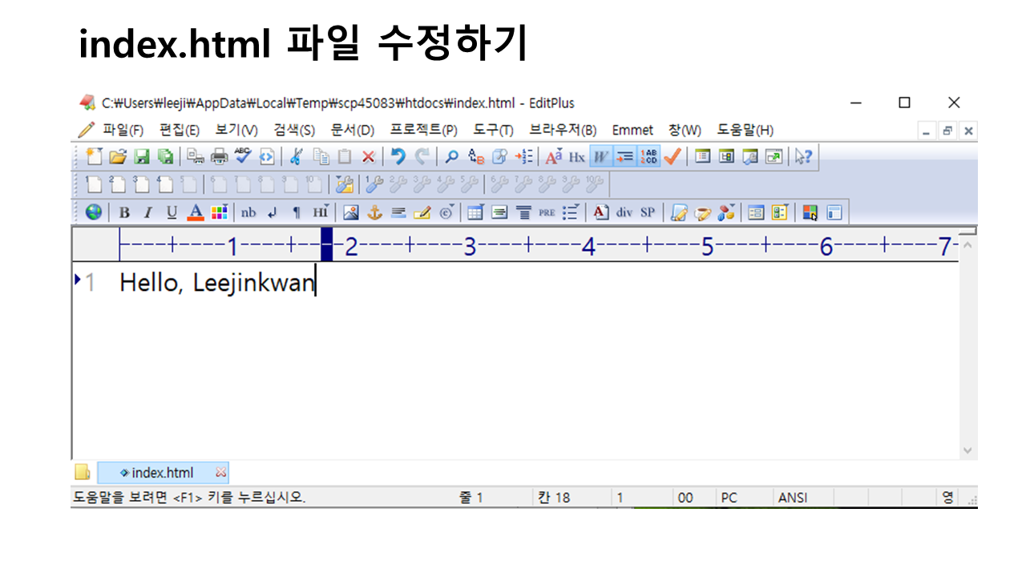This screenshot has width=1026, height=577.
Task: Click the font color A button
Action: [x=195, y=212]
